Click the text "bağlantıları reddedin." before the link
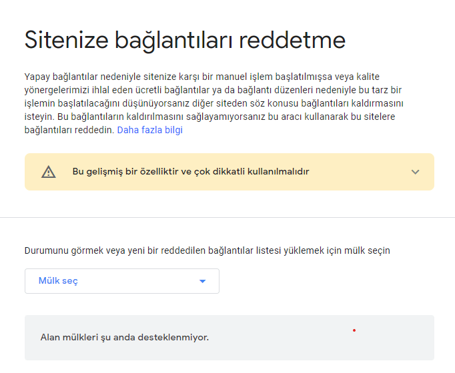The height and width of the screenshot is (373, 455). coord(69,130)
